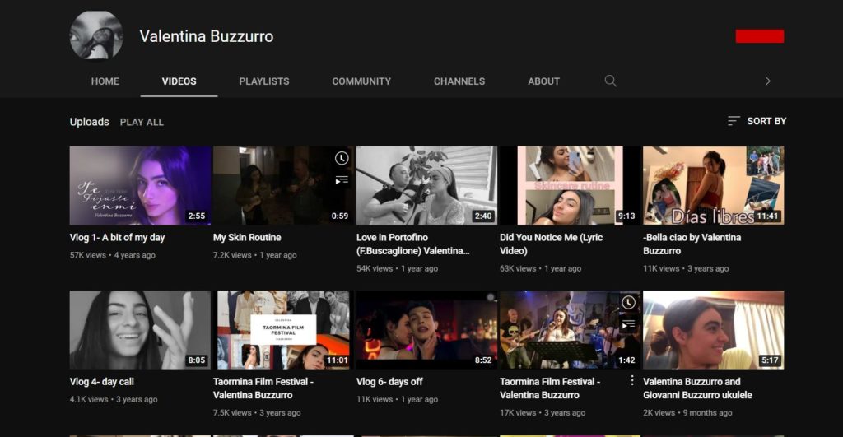The width and height of the screenshot is (843, 437).
Task: Open the Sort By menu
Action: pyautogui.click(x=757, y=121)
